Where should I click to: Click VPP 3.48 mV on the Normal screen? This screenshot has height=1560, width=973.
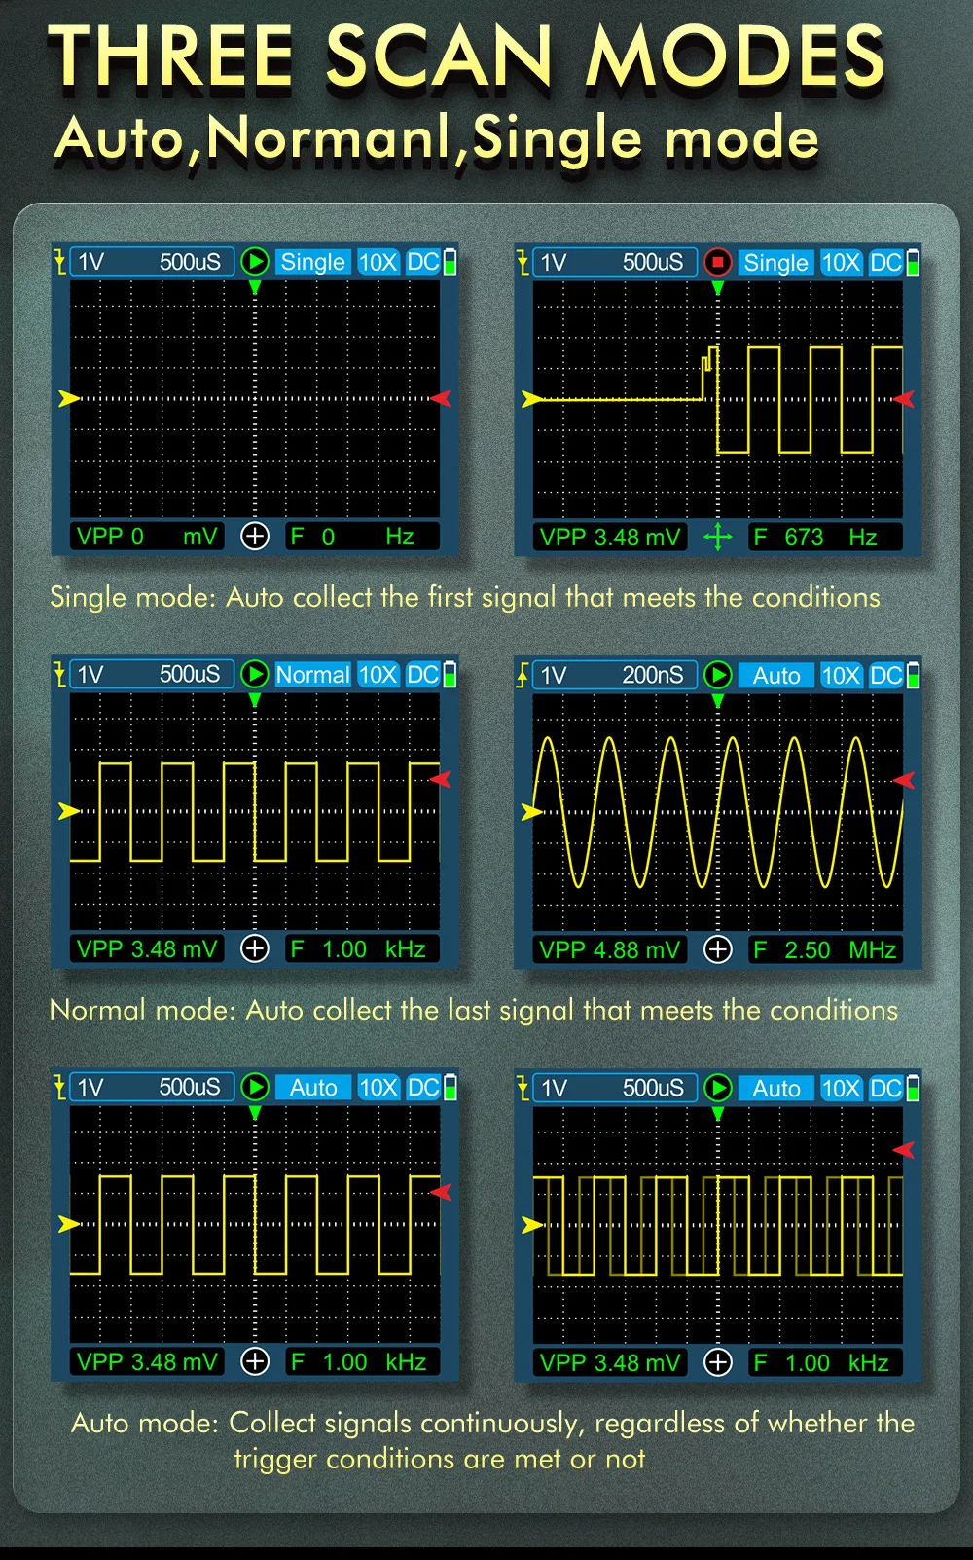(147, 948)
